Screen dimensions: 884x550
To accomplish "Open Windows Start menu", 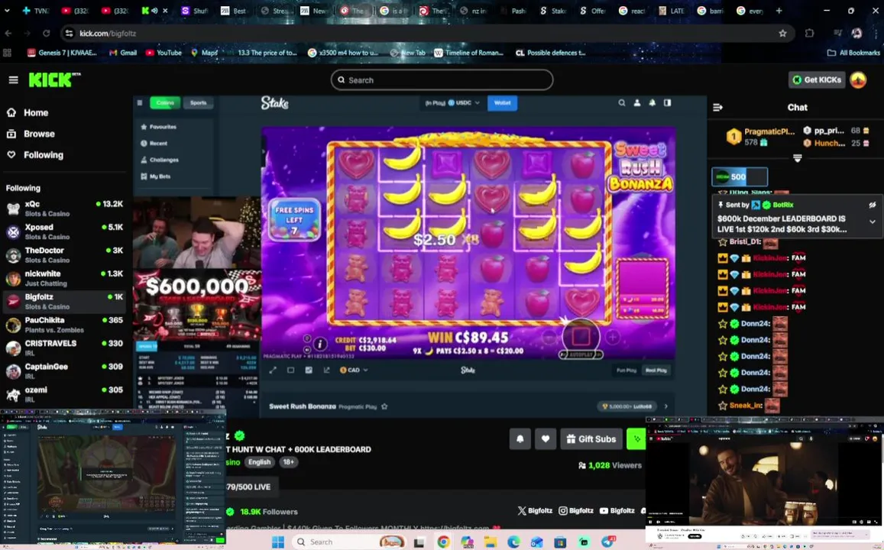I will click(x=278, y=542).
